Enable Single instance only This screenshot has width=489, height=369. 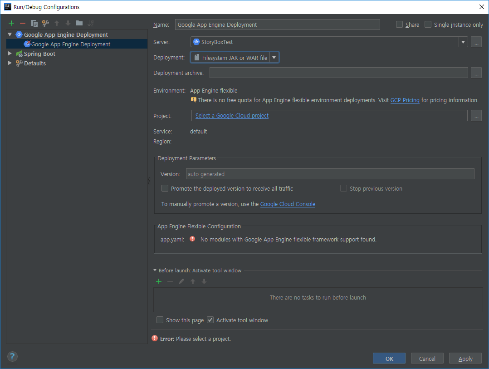coord(428,25)
